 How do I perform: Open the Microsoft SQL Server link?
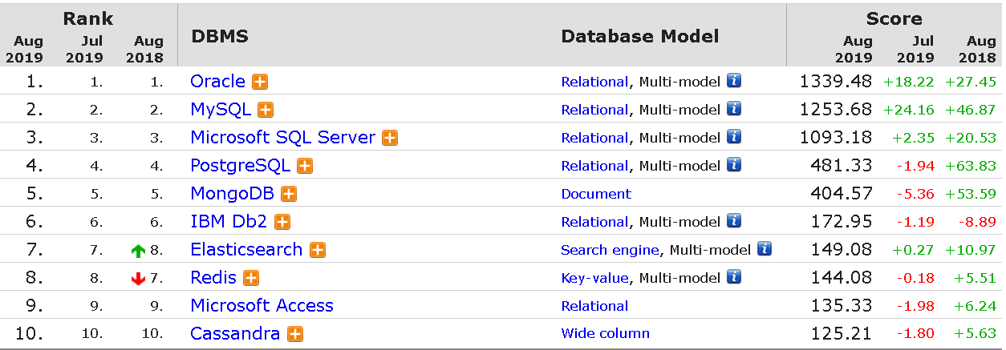tap(282, 138)
